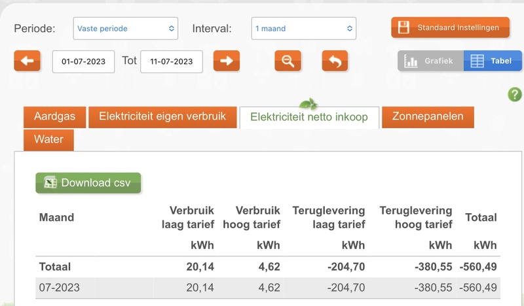The width and height of the screenshot is (524, 306).
Task: Click the green leaf icon above tabs
Action: [309, 103]
